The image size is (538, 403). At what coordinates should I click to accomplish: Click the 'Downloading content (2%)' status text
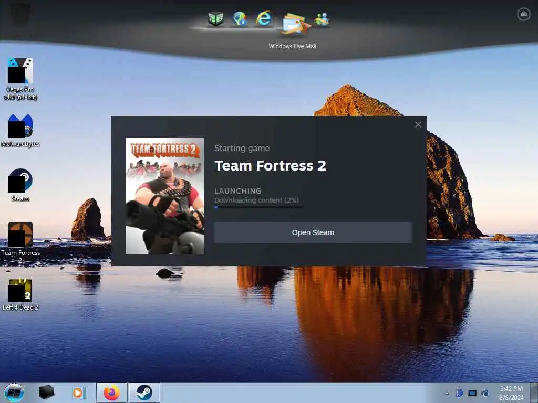pyautogui.click(x=256, y=200)
